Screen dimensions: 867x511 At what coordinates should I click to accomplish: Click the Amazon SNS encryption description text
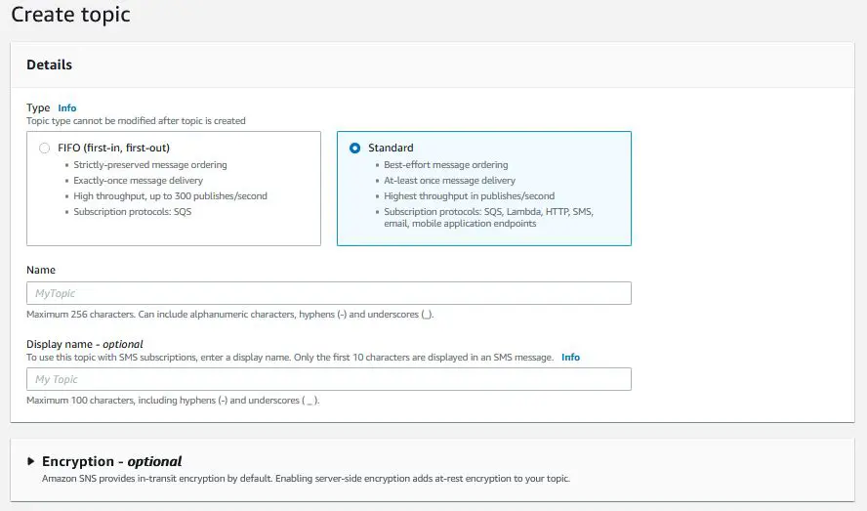pos(306,479)
